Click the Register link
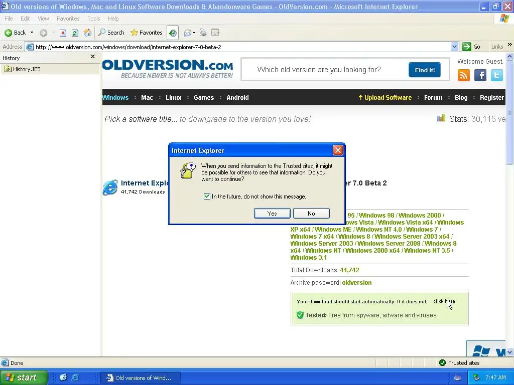Screen dimensions: 514x385 pos(492,98)
